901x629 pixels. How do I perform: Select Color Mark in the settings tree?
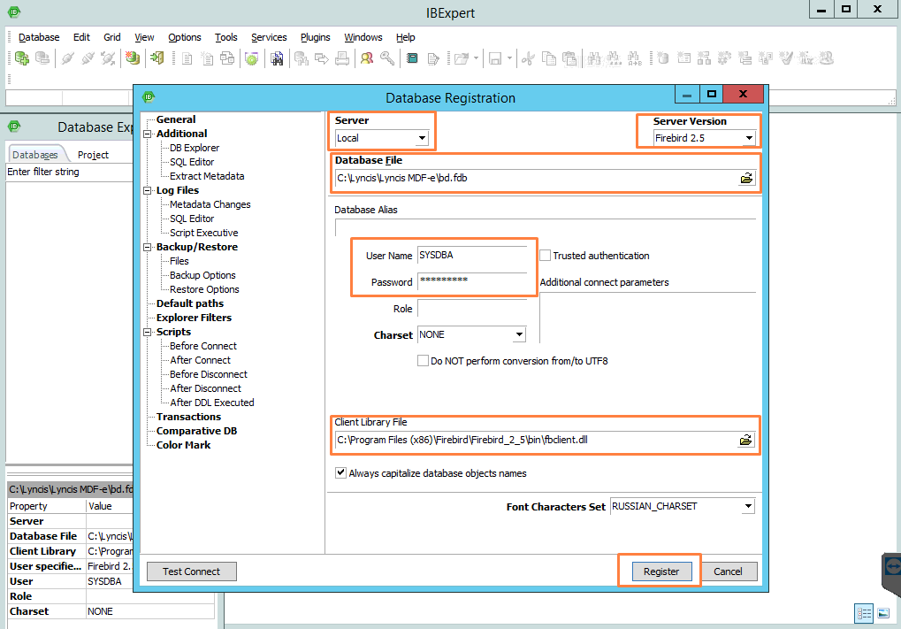[183, 445]
